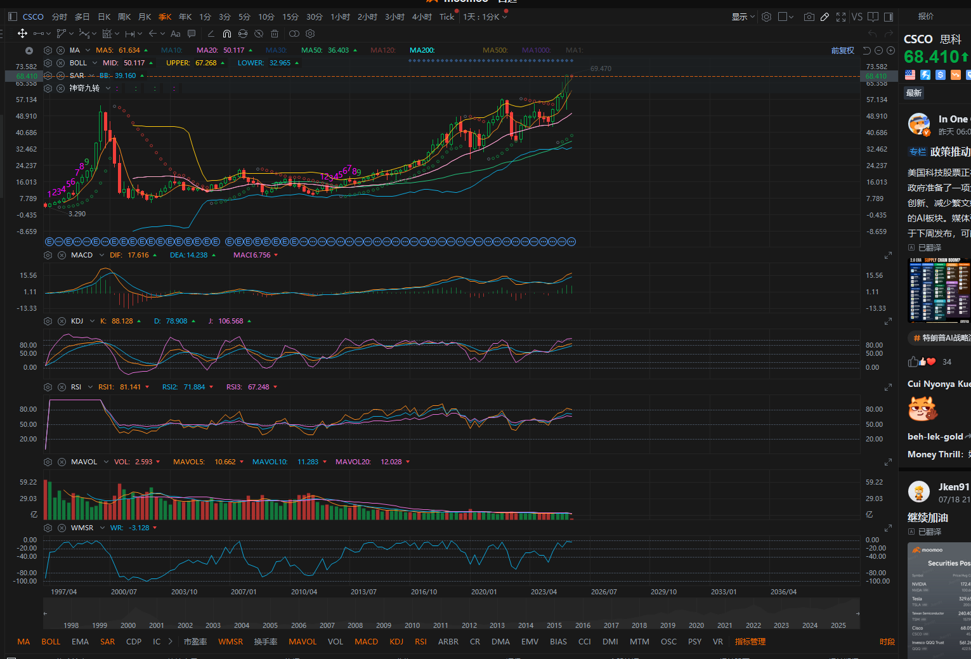The image size is (971, 659).
Task: Toggle EMA indicator in bottom bar
Action: coord(80,642)
